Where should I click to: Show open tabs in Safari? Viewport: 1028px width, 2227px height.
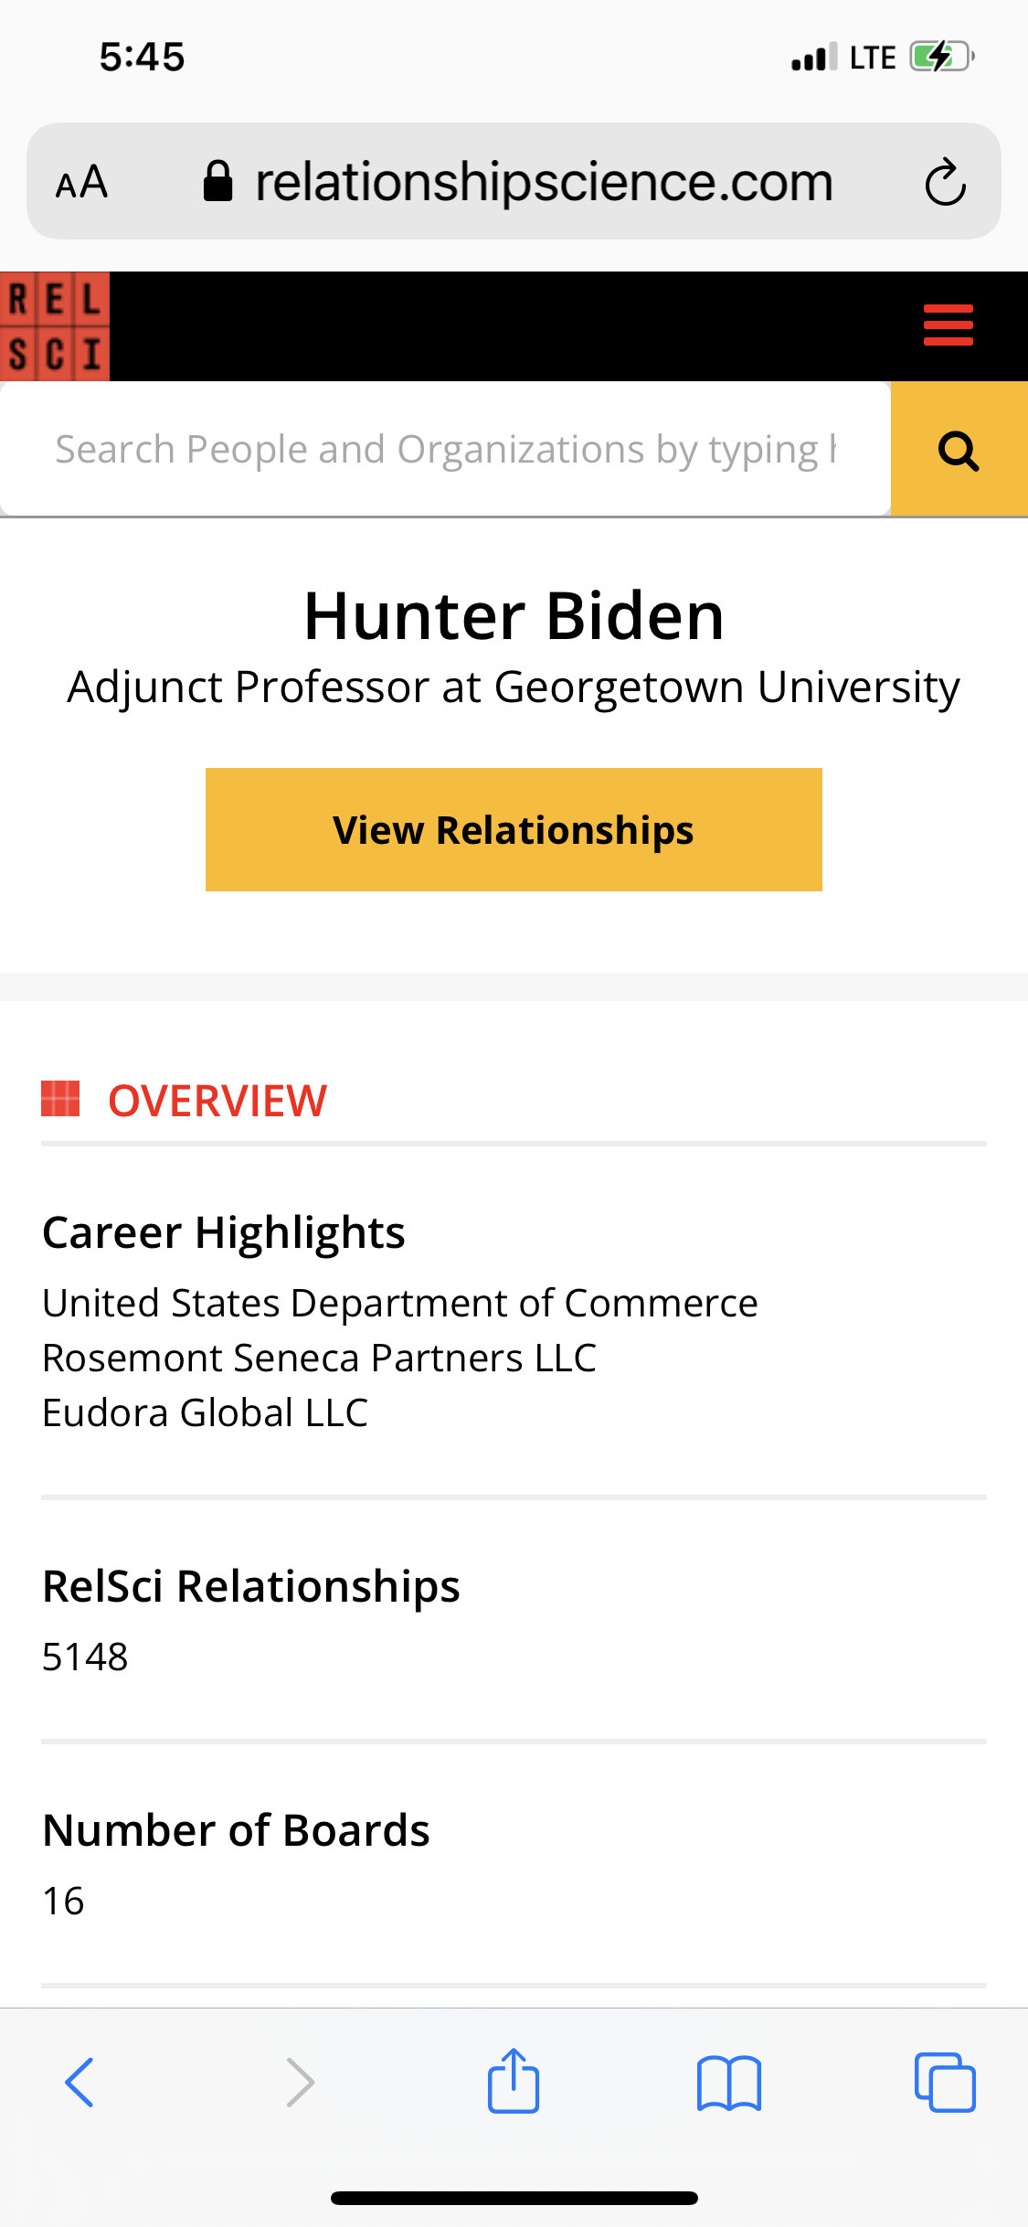[x=945, y=2083]
